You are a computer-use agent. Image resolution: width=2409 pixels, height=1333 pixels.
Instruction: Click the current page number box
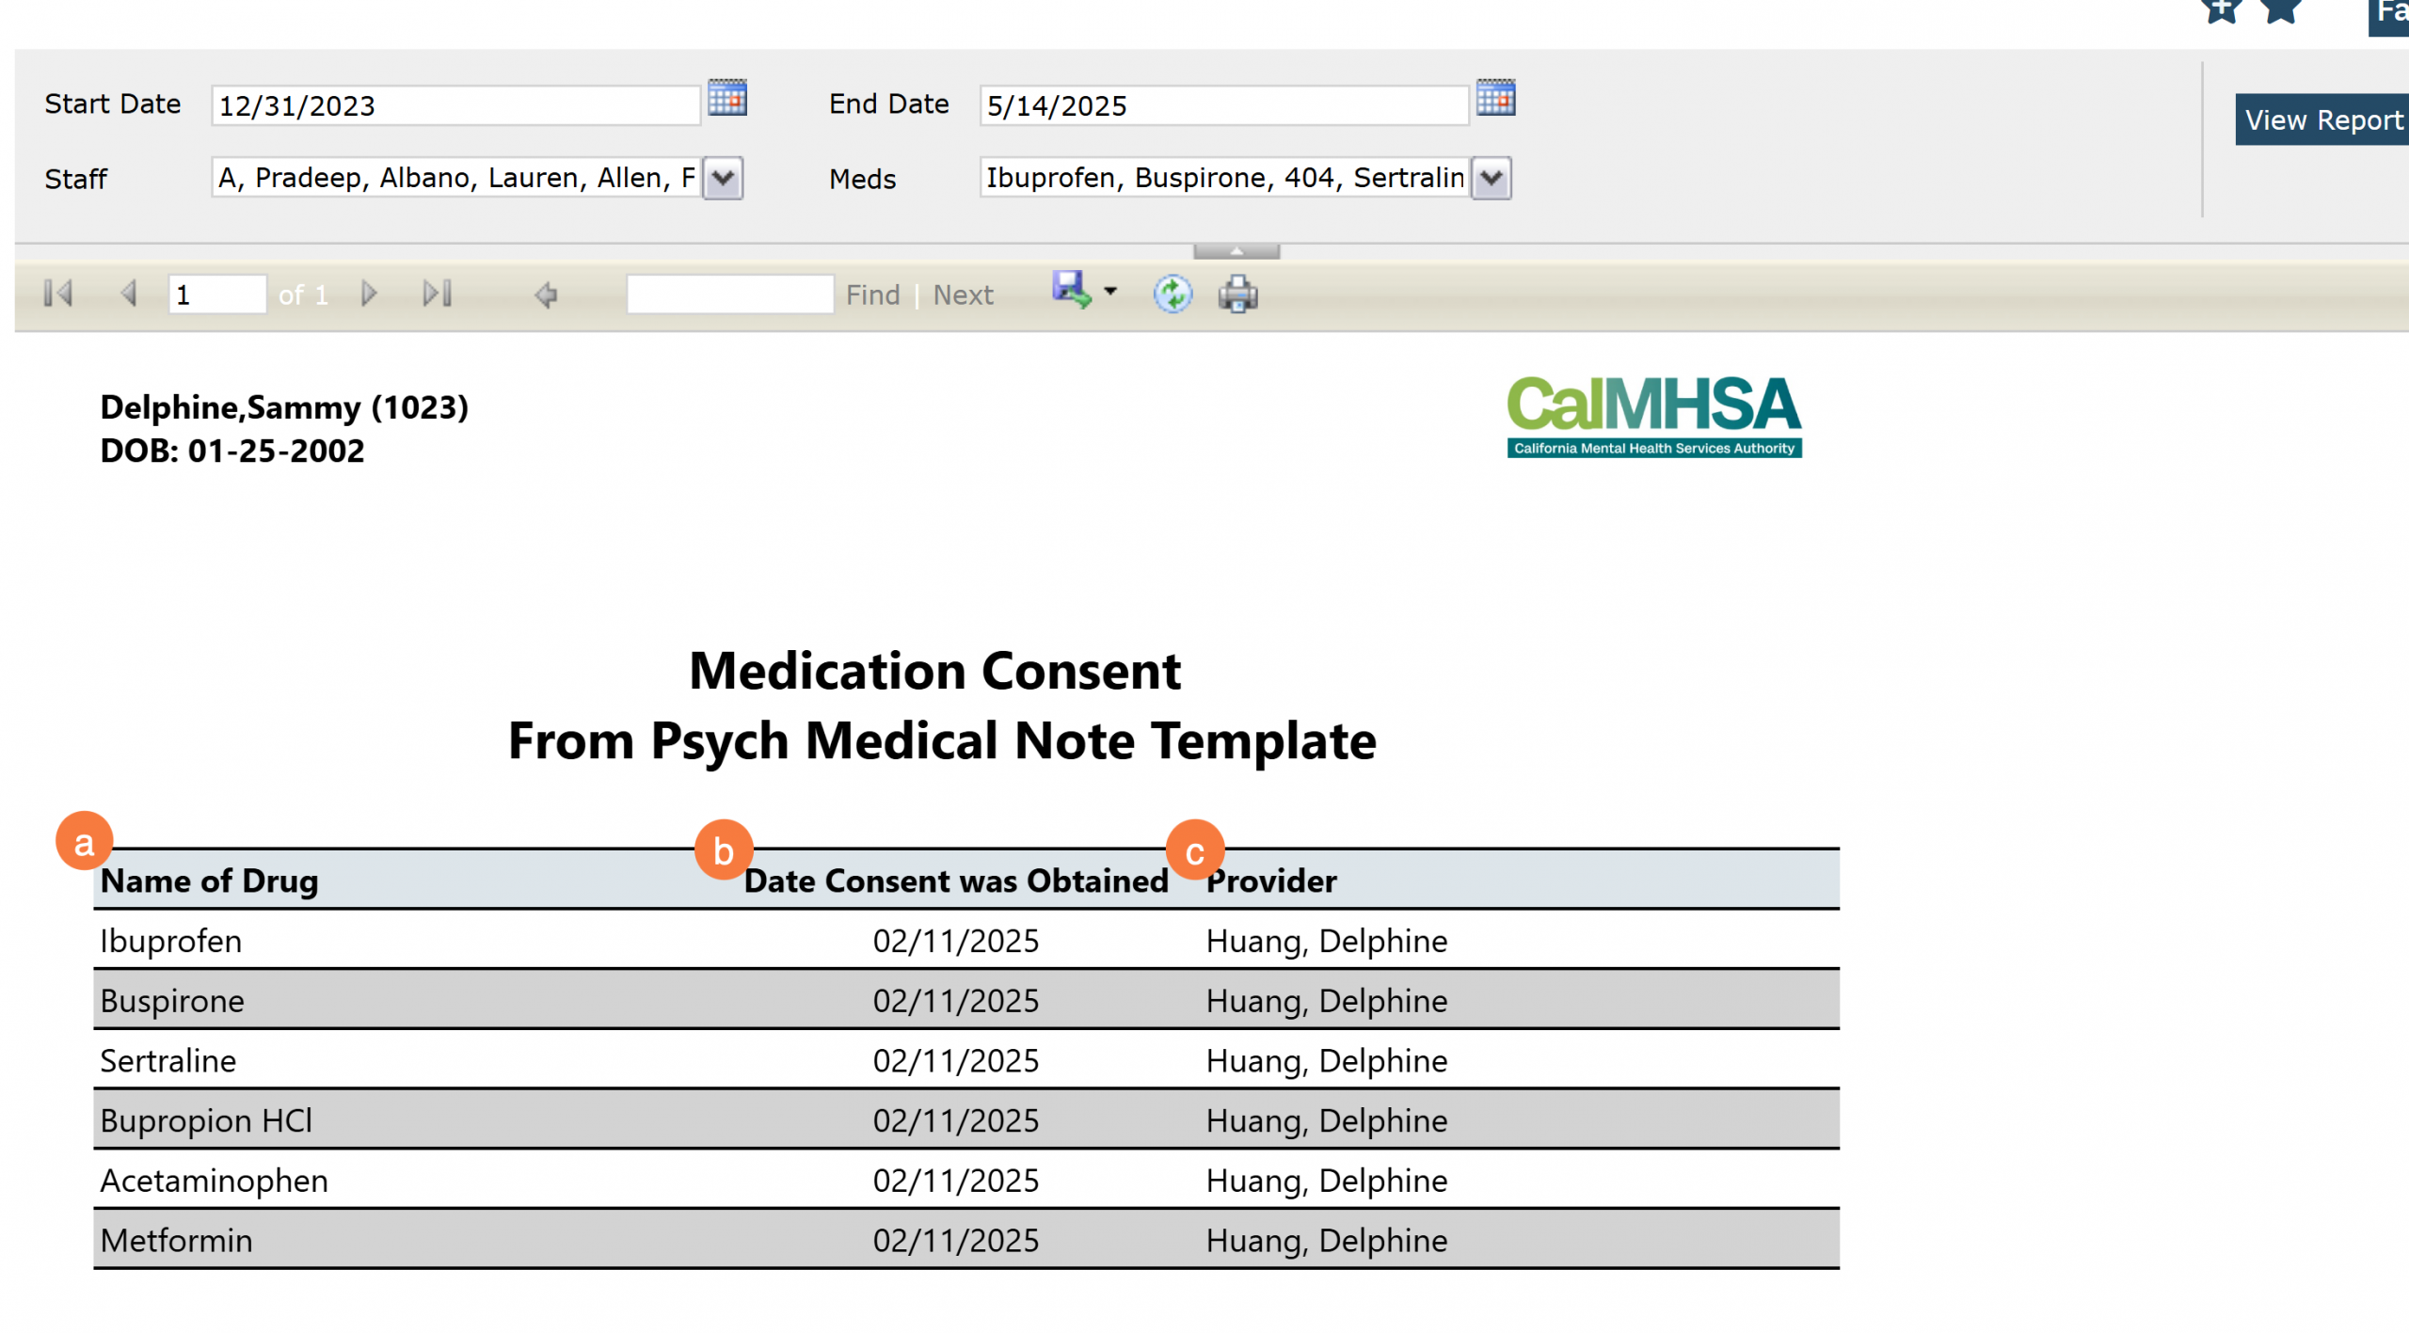217,294
